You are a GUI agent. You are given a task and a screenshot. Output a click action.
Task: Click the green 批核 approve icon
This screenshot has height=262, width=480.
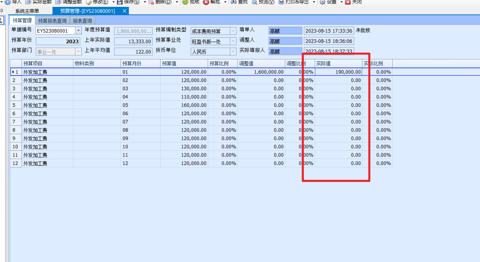click(x=185, y=2)
